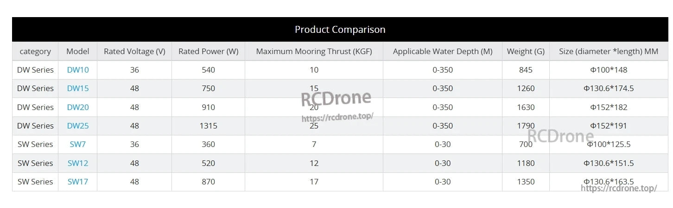
Task: Click the Φ152*191 size cell
Action: click(609, 126)
